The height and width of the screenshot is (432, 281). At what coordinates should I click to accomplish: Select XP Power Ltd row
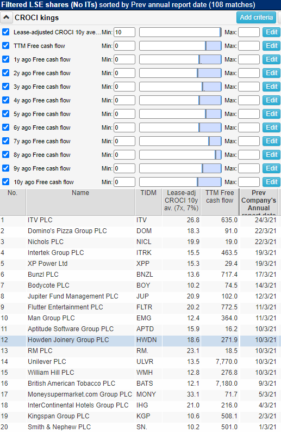click(139, 263)
